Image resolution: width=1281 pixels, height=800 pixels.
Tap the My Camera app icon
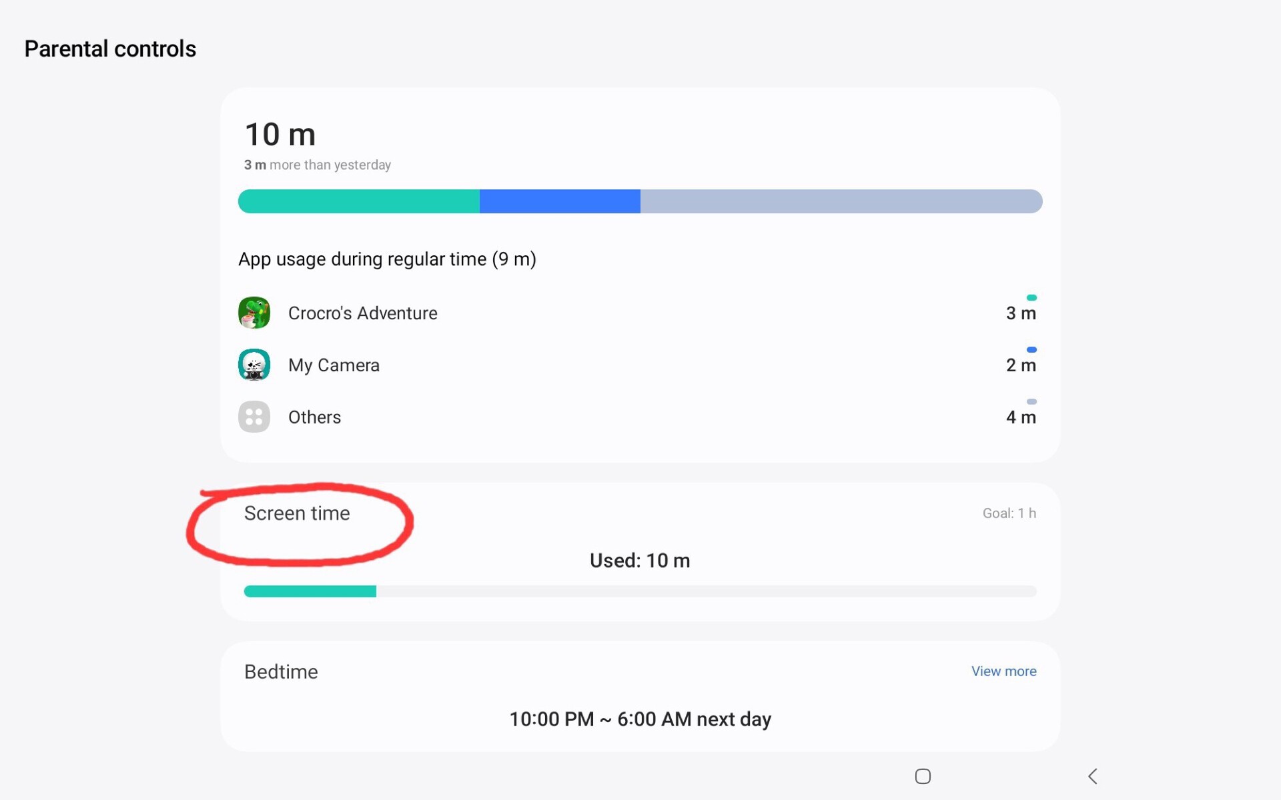tap(254, 365)
